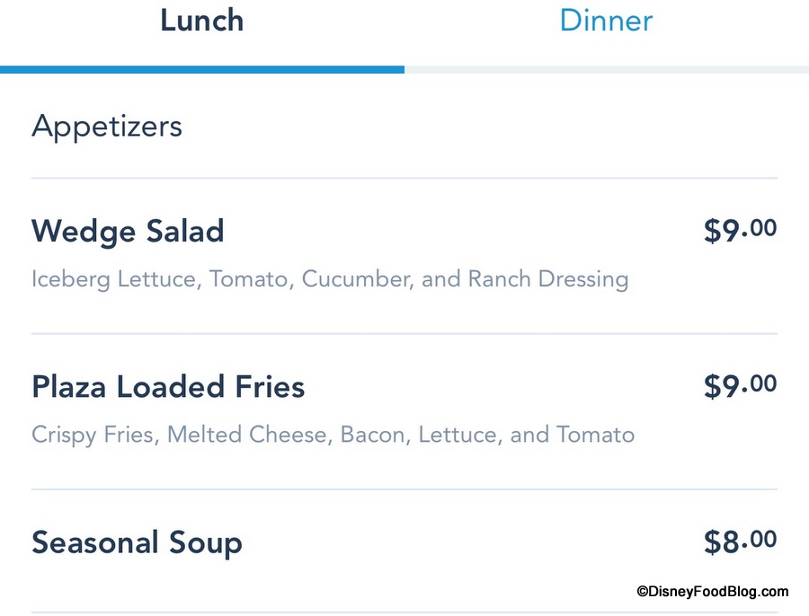Click the Appetizers section heading

107,127
